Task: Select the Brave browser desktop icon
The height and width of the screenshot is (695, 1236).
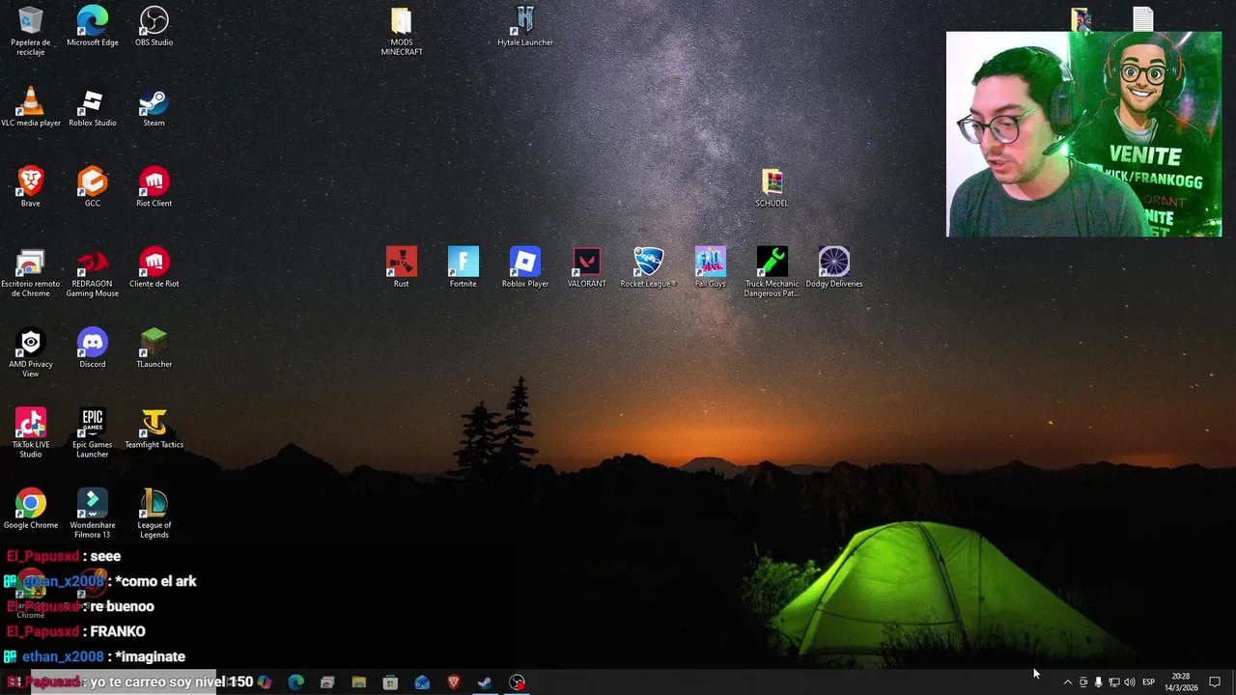Action: 31,186
